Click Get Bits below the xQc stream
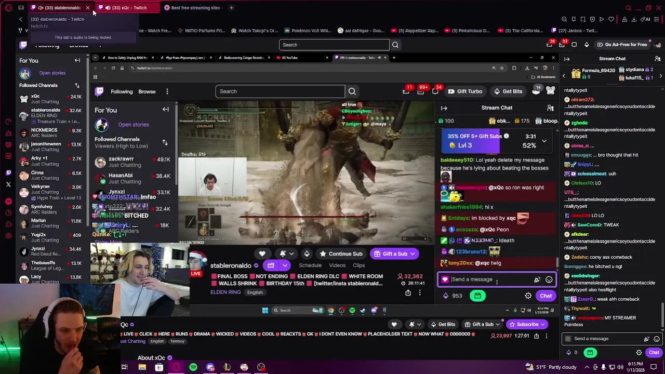Viewport: 665px width, 374px height. [443, 325]
